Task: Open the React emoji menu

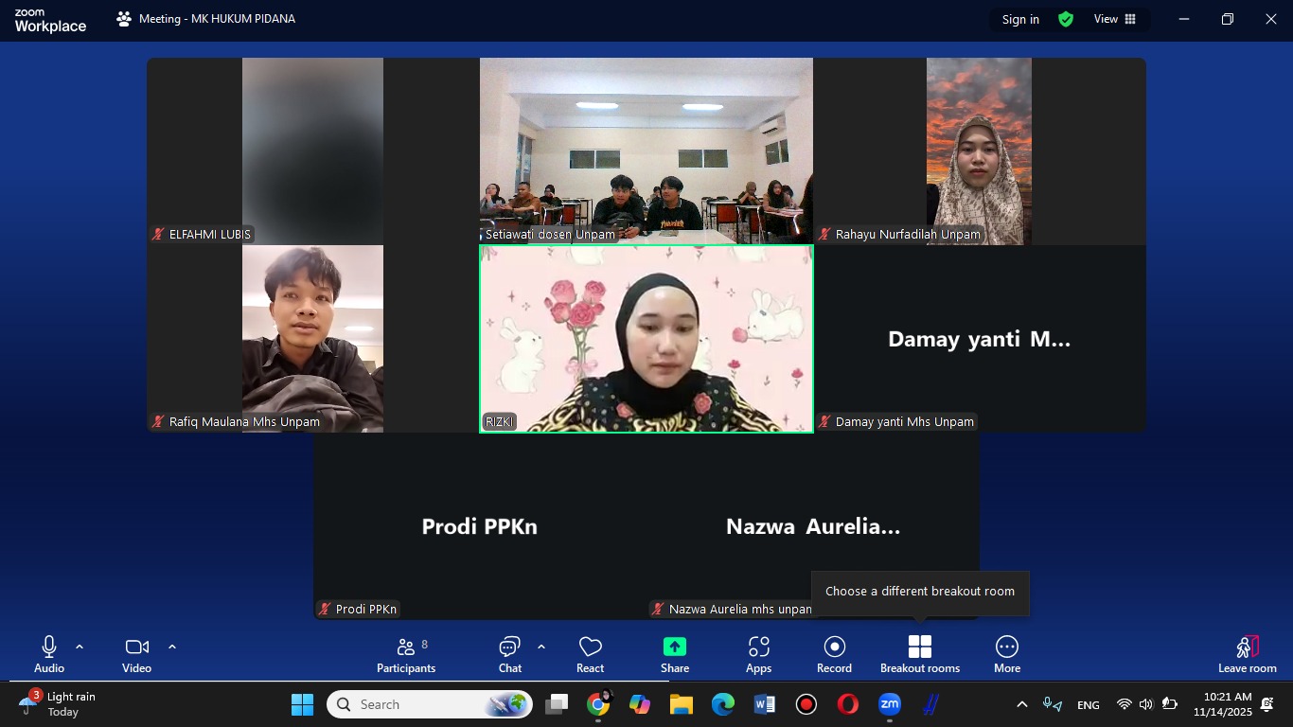Action: pyautogui.click(x=590, y=654)
